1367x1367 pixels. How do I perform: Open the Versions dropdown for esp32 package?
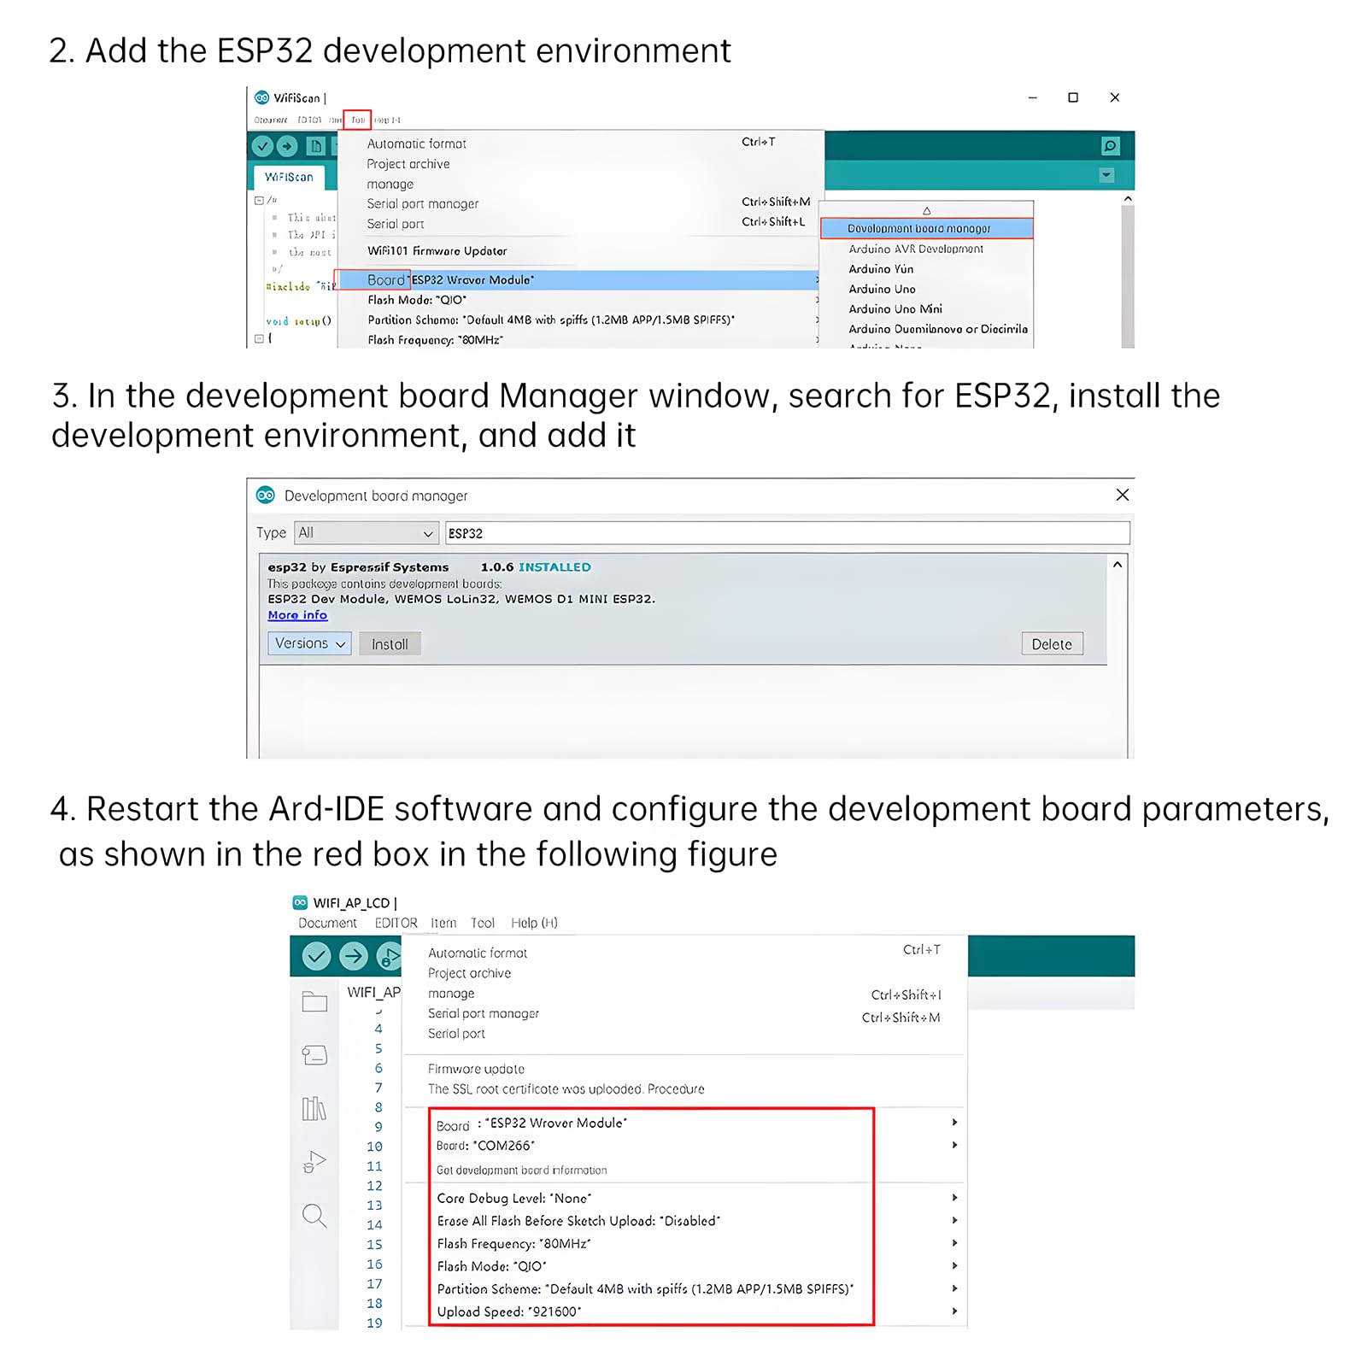point(309,643)
